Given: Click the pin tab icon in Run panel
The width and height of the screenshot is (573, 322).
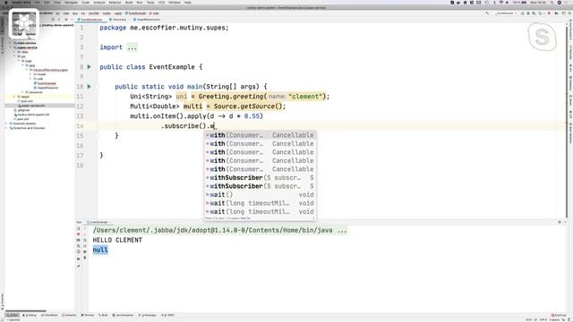Looking at the screenshot, I should click(78, 267).
